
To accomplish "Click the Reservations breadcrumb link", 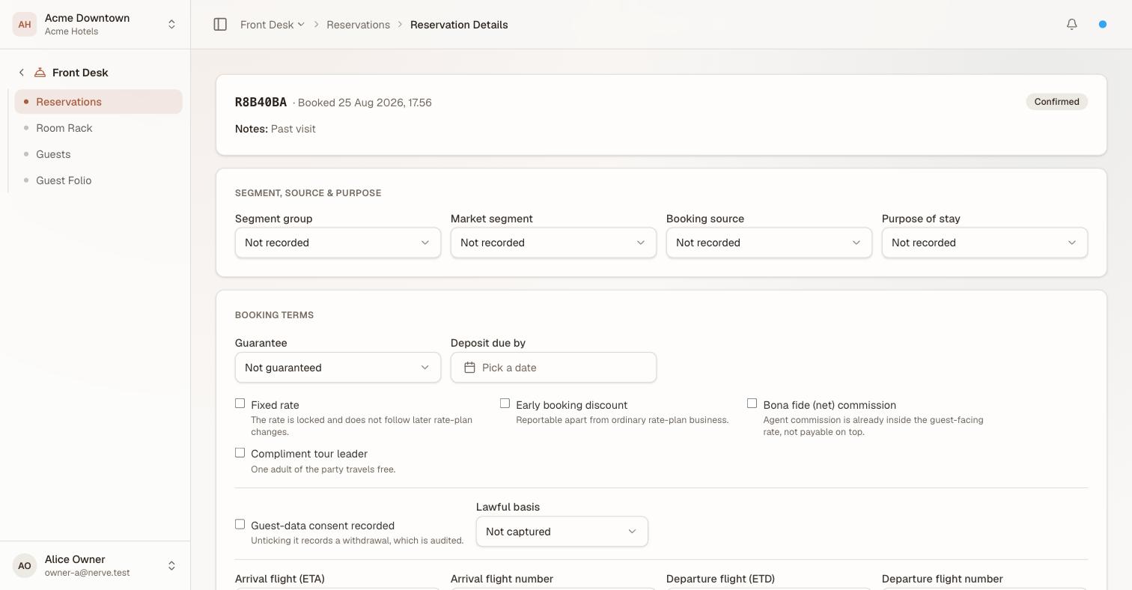I will tap(358, 25).
